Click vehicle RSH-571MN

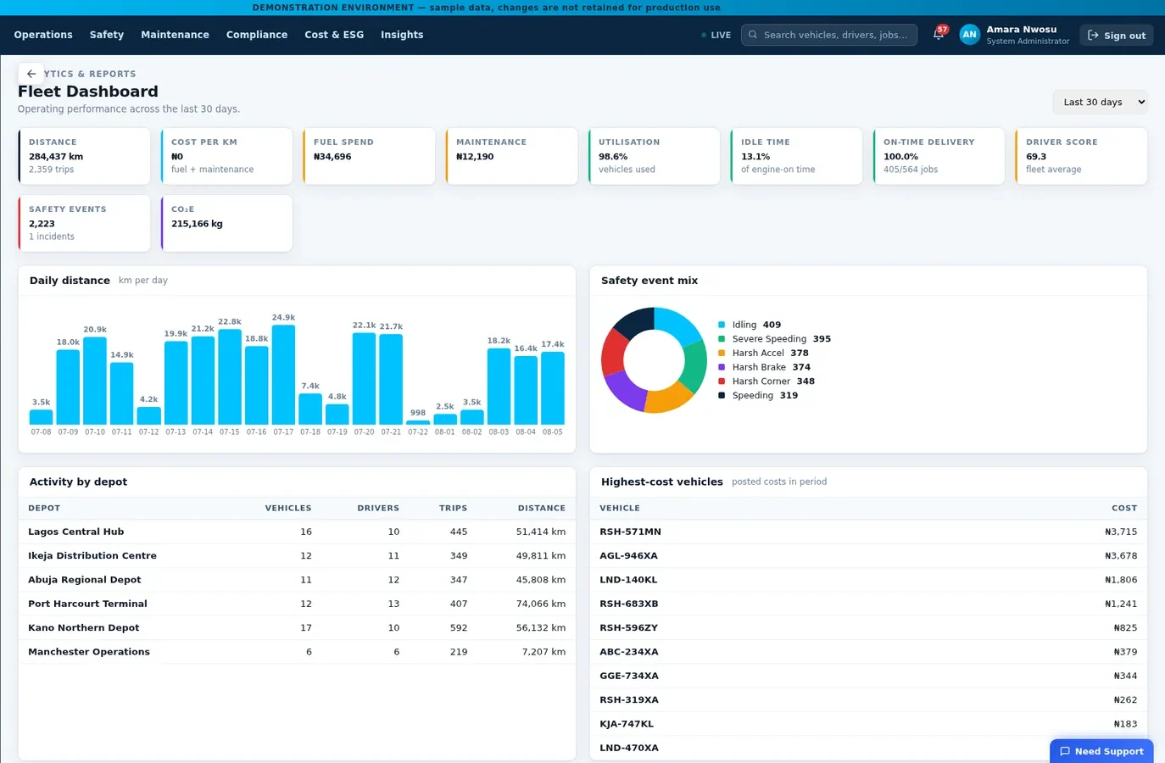630,532
